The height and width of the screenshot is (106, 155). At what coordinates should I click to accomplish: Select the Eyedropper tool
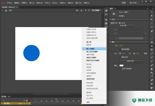coord(152,76)
